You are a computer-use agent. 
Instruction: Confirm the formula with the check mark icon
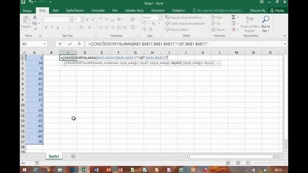70,44
